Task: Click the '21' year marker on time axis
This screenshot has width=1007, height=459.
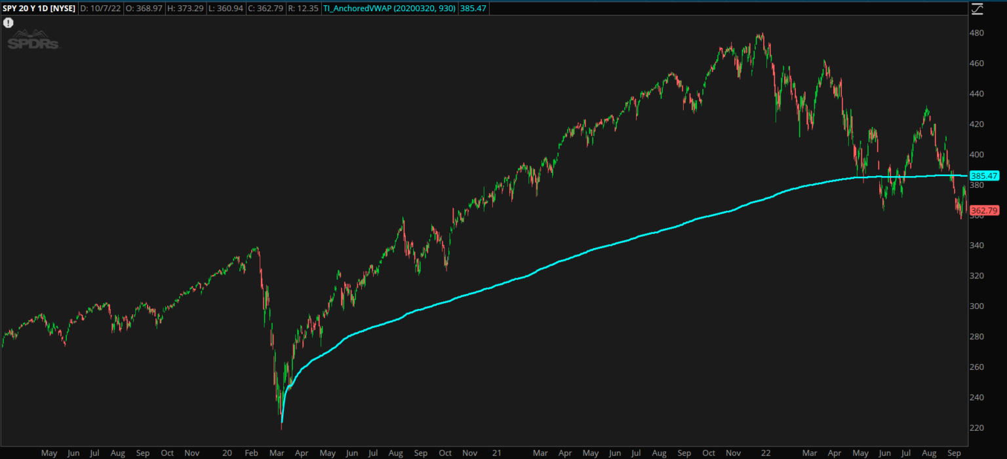Action: 497,452
